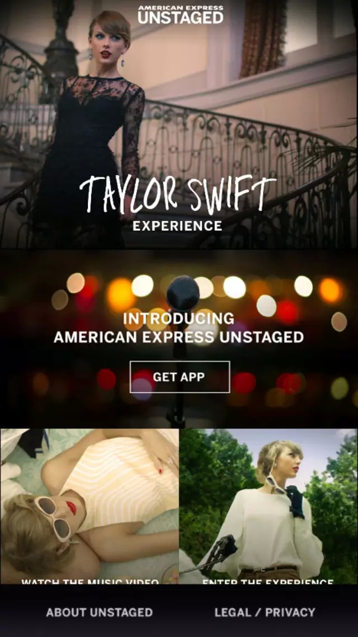This screenshot has height=637, width=358.
Task: Open the About Unstaged link
Action: 100,612
